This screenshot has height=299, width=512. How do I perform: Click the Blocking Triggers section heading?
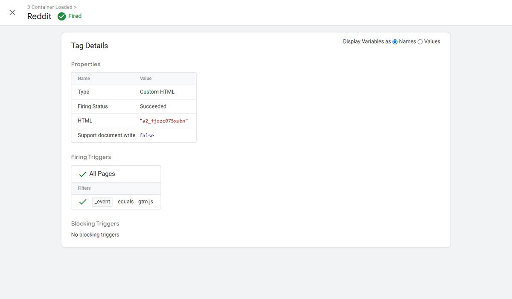pos(95,224)
